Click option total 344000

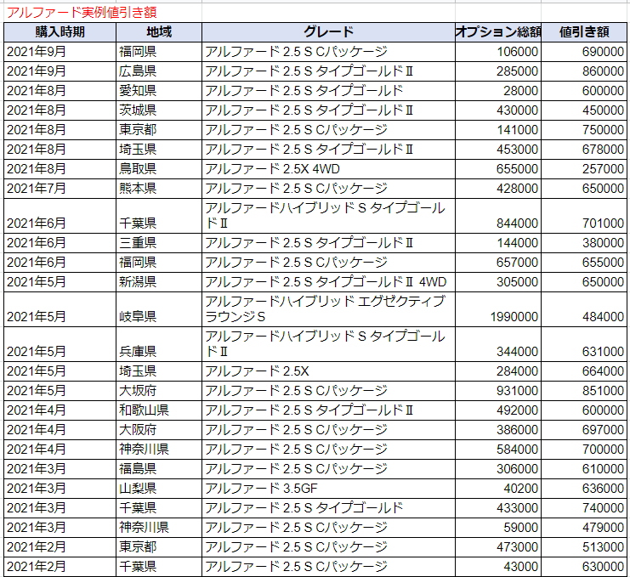[498, 344]
